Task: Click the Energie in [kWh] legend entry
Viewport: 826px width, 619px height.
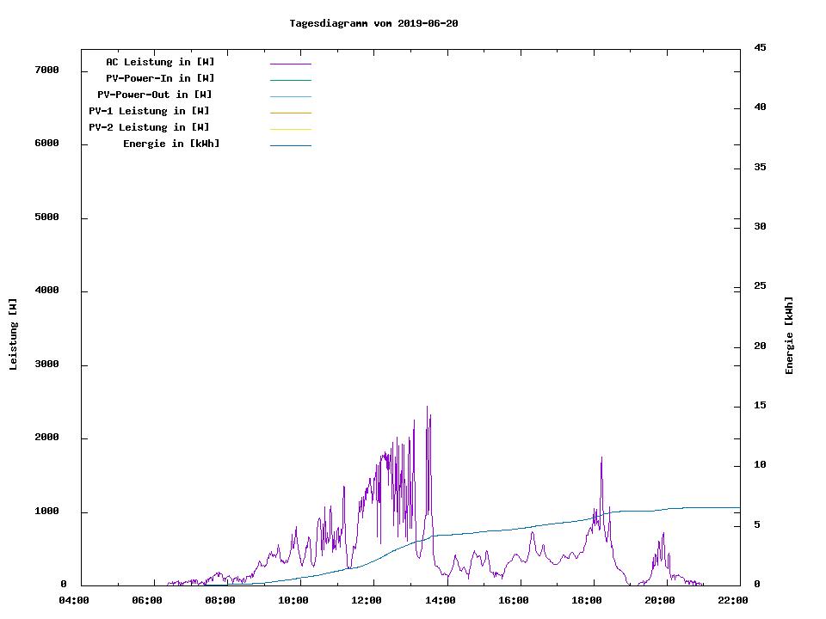Action: pos(171,144)
